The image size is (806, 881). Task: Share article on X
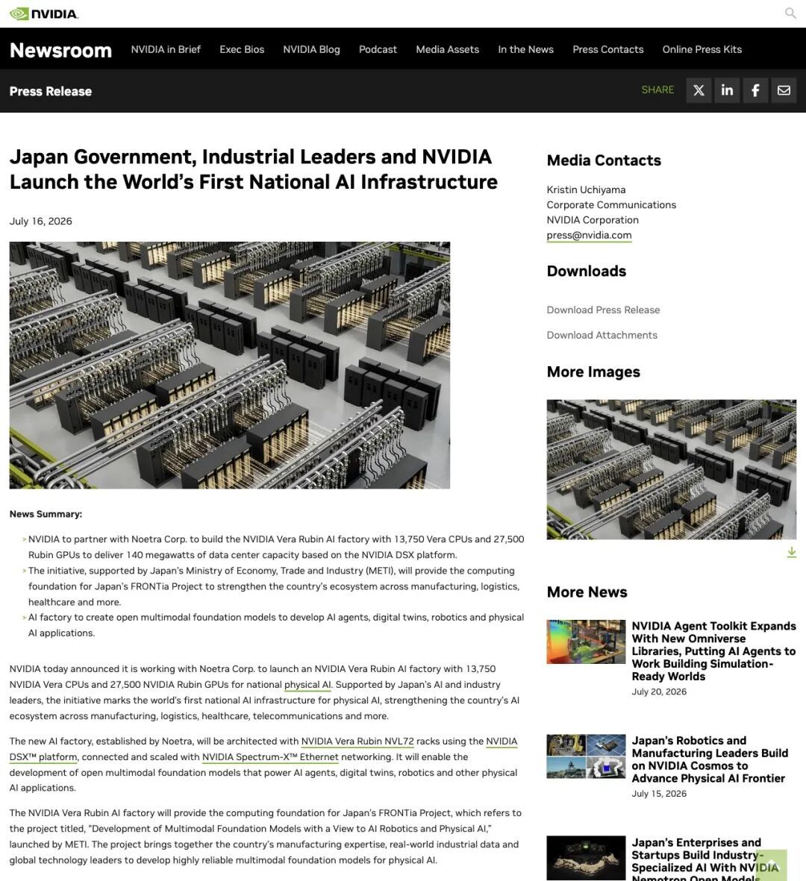pos(699,90)
